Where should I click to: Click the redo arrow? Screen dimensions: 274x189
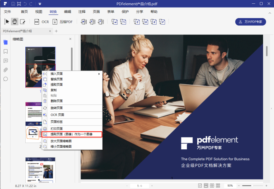click(31, 4)
